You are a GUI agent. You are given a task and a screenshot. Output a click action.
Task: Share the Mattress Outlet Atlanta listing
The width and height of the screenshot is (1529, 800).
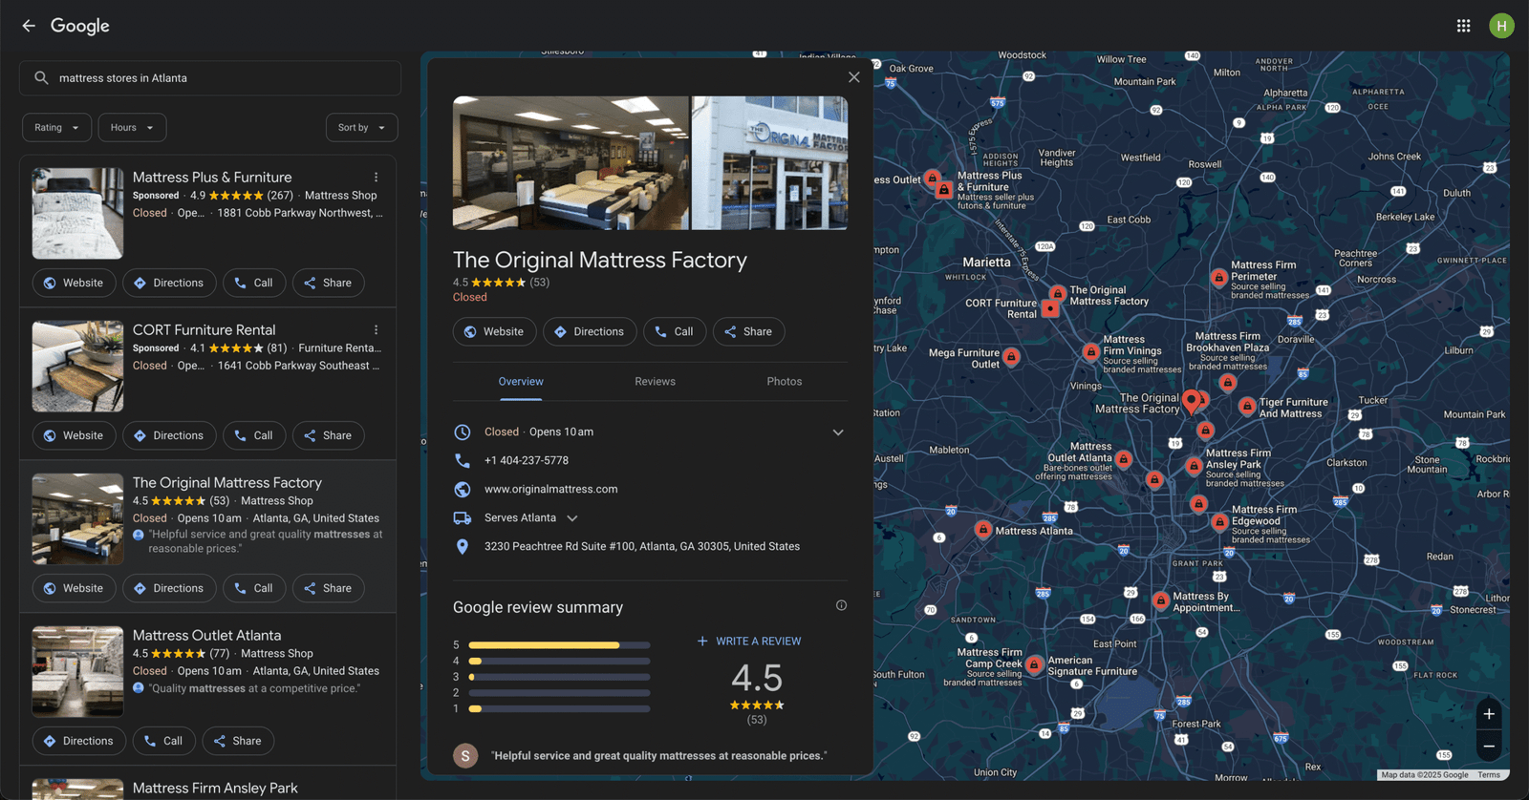tap(238, 742)
